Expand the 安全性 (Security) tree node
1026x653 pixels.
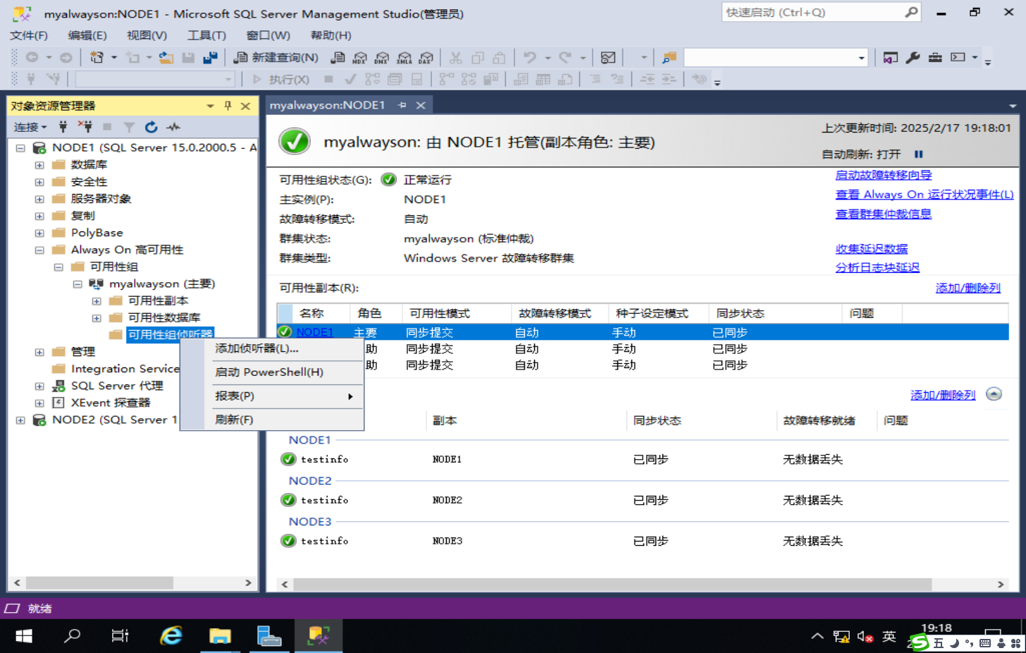click(x=39, y=182)
